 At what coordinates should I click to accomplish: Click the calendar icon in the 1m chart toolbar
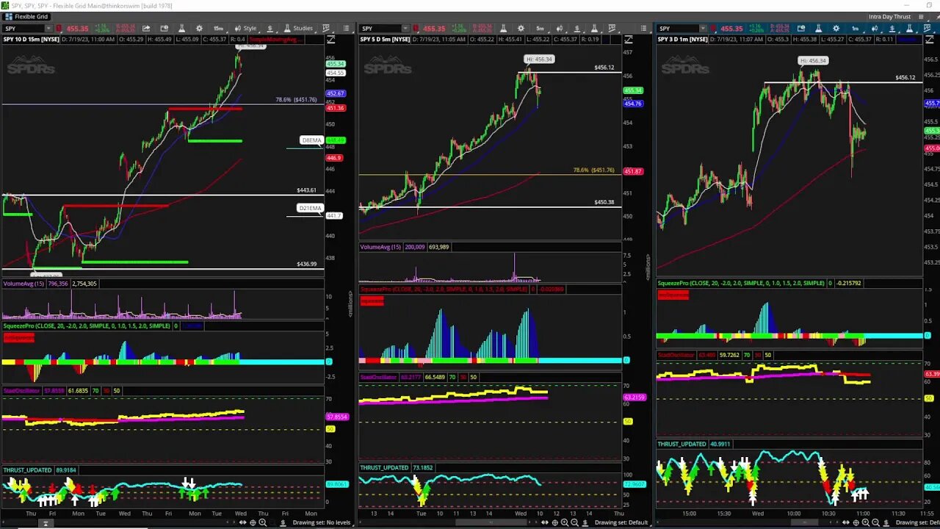[x=801, y=28]
